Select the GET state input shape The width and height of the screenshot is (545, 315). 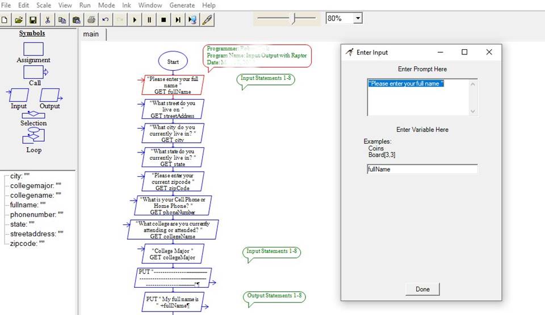(x=173, y=157)
